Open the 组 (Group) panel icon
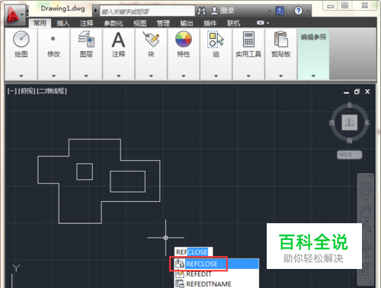The height and width of the screenshot is (288, 381). click(x=216, y=39)
